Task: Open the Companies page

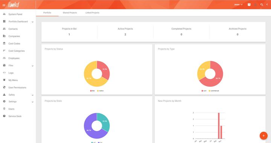Action: [x=14, y=36]
